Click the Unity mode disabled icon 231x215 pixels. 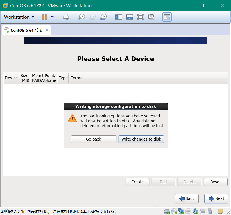point(151,17)
